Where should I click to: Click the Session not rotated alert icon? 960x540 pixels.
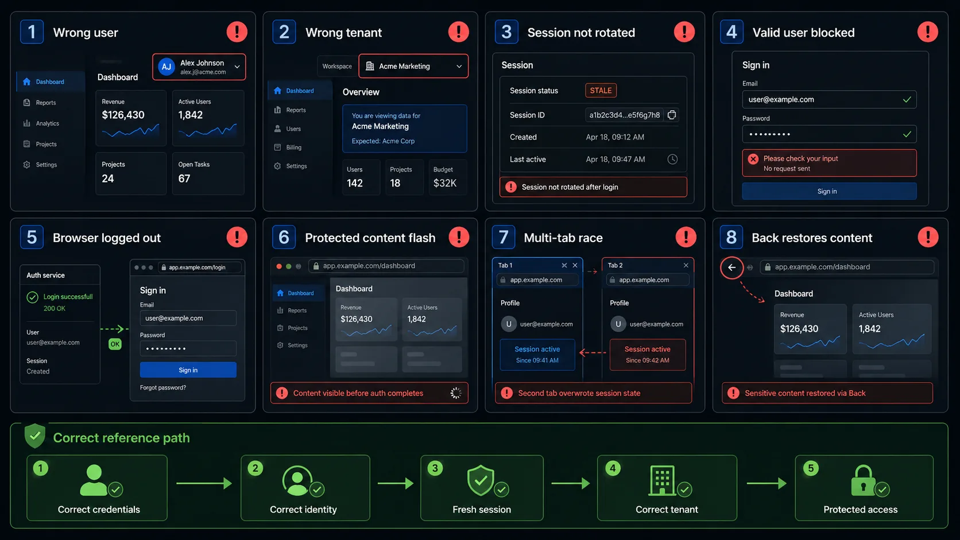tap(510, 187)
